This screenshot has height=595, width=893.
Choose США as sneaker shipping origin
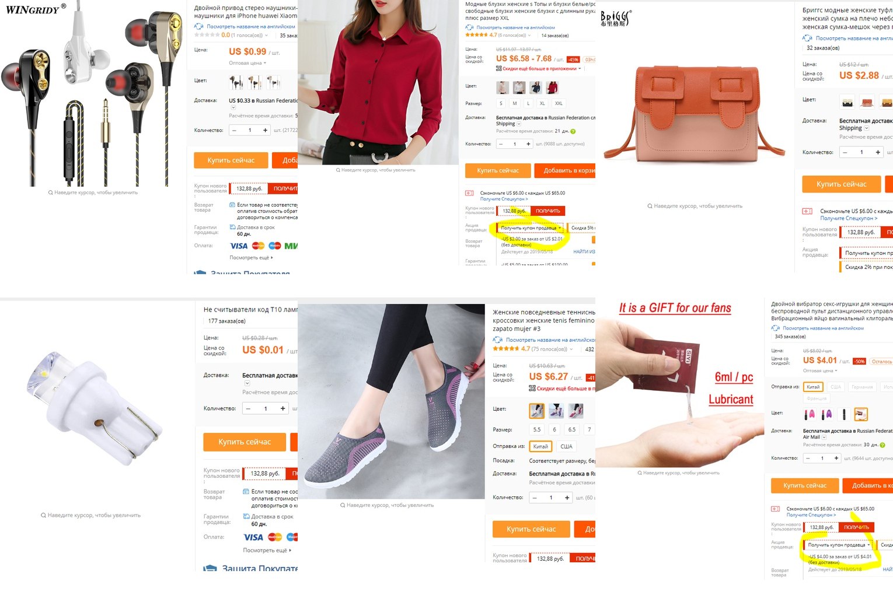[x=566, y=446]
